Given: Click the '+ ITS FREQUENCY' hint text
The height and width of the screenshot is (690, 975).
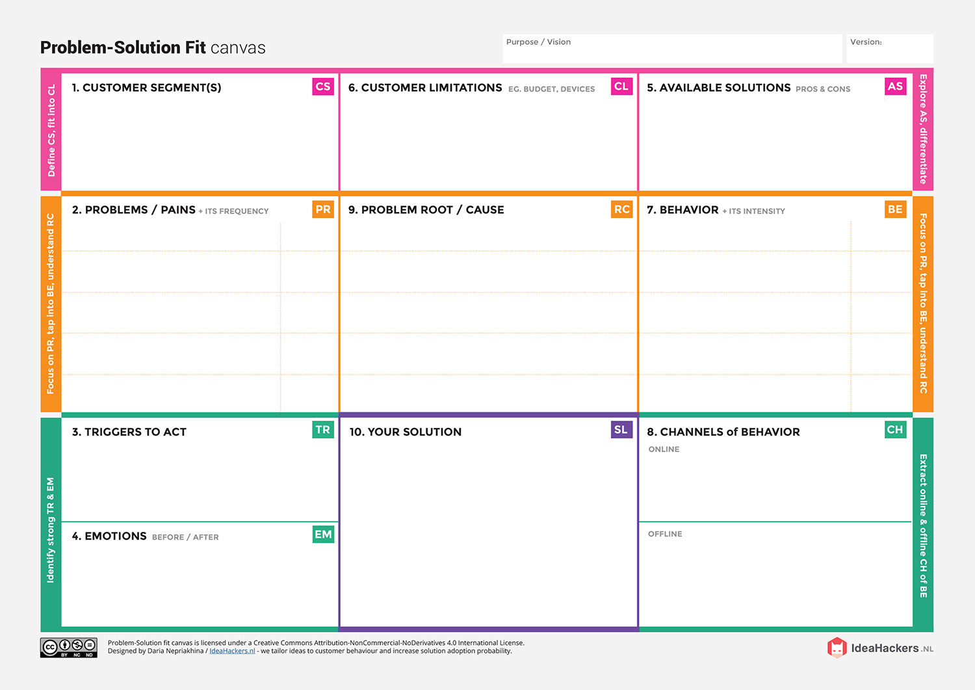Looking at the screenshot, I should 233,211.
